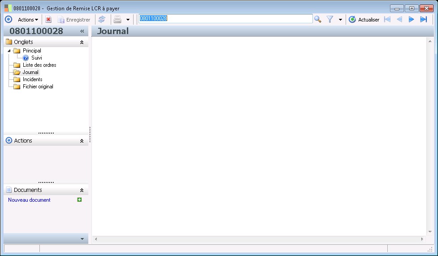Click the Incidents folder icon

click(x=17, y=80)
